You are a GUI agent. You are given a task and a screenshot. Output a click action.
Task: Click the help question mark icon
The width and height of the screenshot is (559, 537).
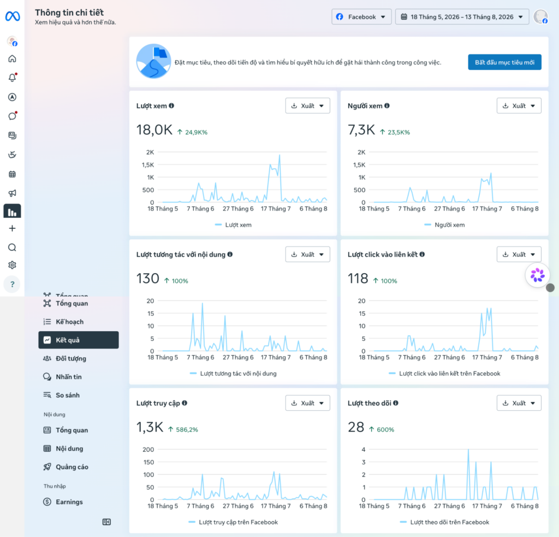click(12, 284)
